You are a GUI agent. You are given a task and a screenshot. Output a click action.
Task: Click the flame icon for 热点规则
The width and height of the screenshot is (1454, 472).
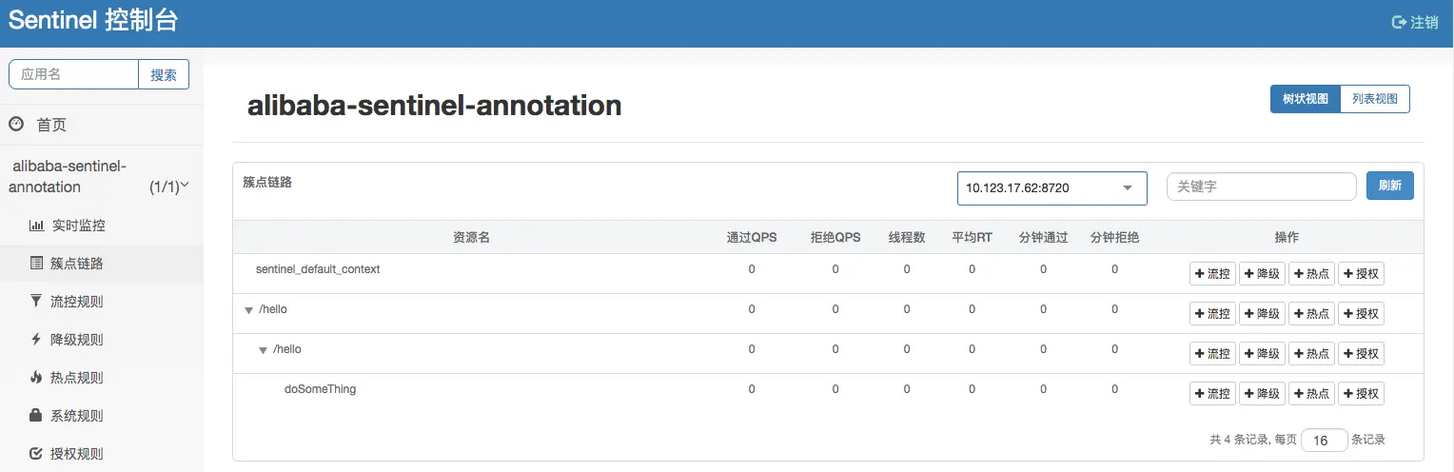[37, 378]
